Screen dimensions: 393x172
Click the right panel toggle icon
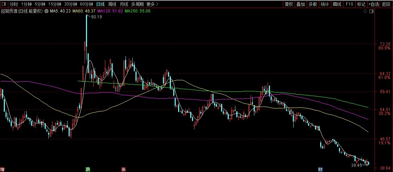pyautogui.click(x=372, y=11)
